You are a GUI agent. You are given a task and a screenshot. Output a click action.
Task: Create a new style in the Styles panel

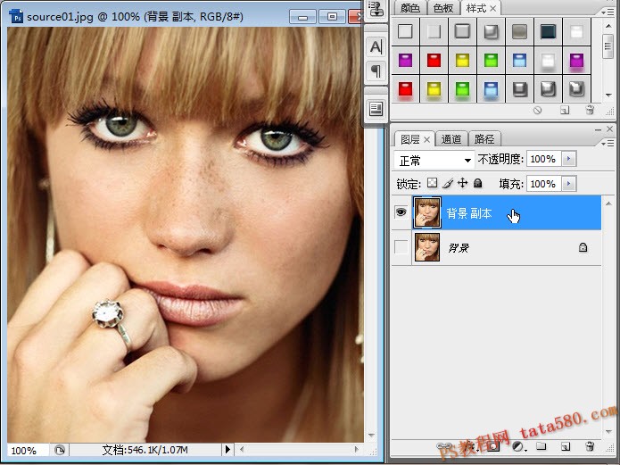pyautogui.click(x=565, y=111)
